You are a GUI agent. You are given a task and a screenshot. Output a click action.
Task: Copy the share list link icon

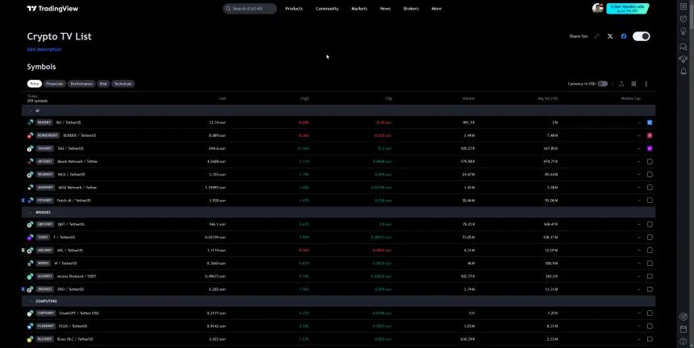pos(596,36)
